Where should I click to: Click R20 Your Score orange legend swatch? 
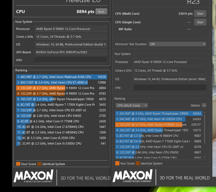[18, 164]
